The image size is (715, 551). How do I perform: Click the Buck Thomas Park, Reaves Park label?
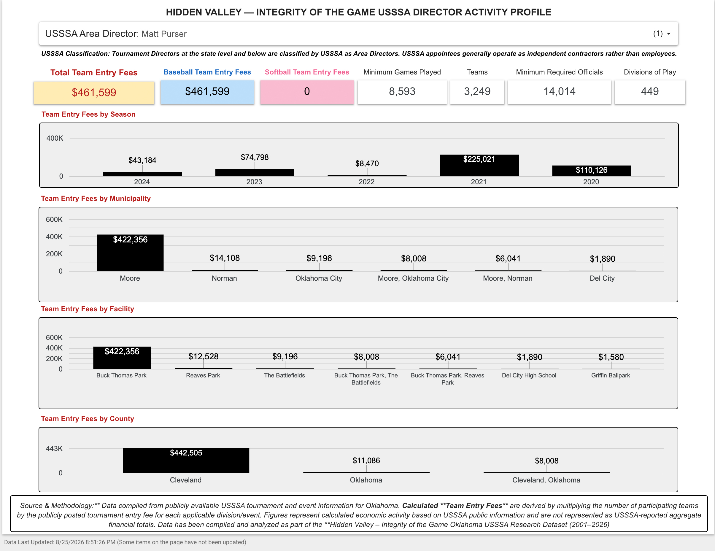(447, 379)
